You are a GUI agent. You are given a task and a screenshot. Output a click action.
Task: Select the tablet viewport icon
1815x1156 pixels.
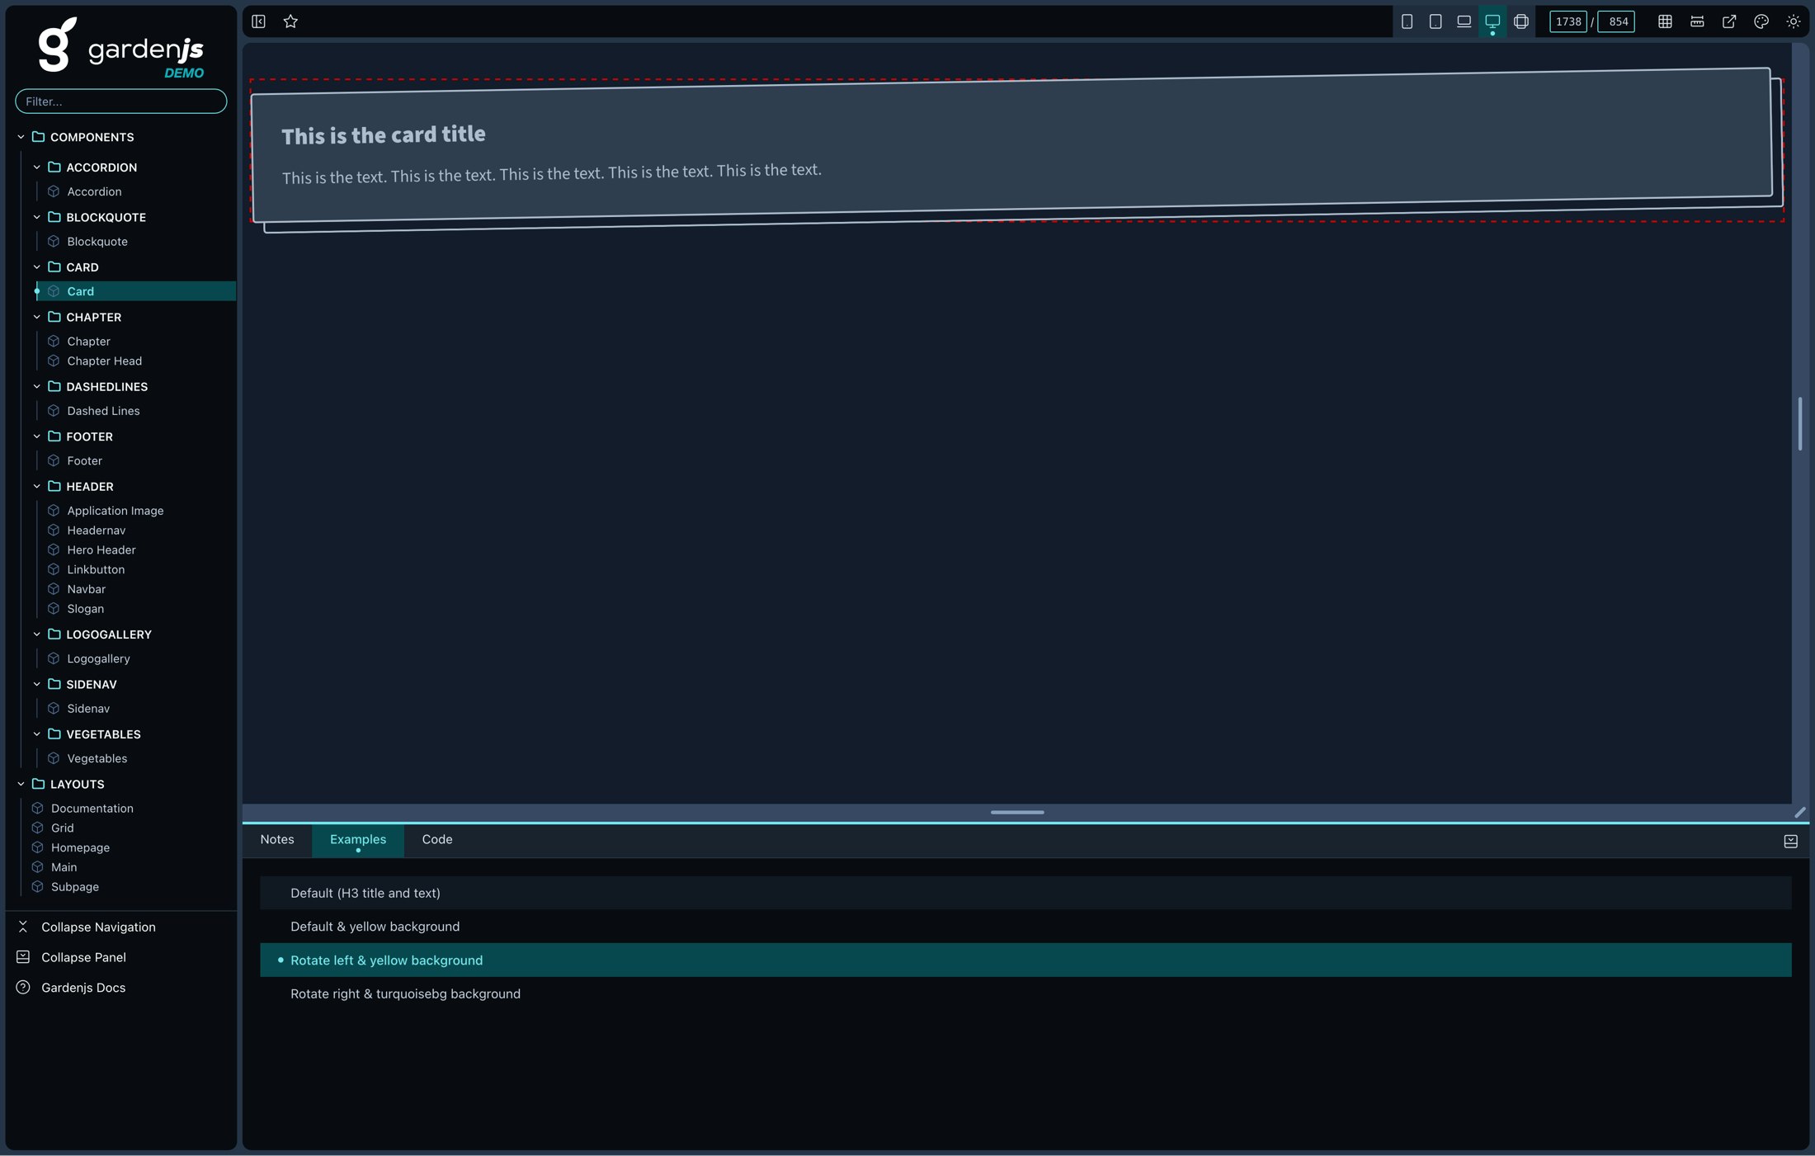coord(1435,21)
